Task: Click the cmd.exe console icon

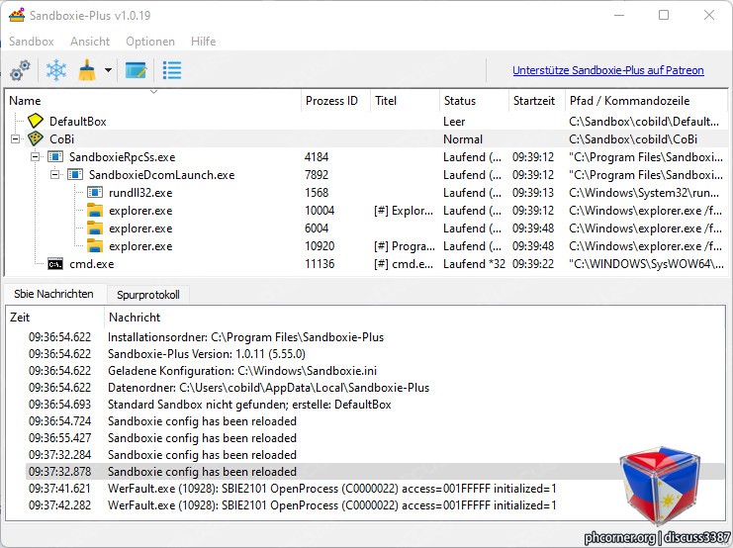Action: (55, 264)
